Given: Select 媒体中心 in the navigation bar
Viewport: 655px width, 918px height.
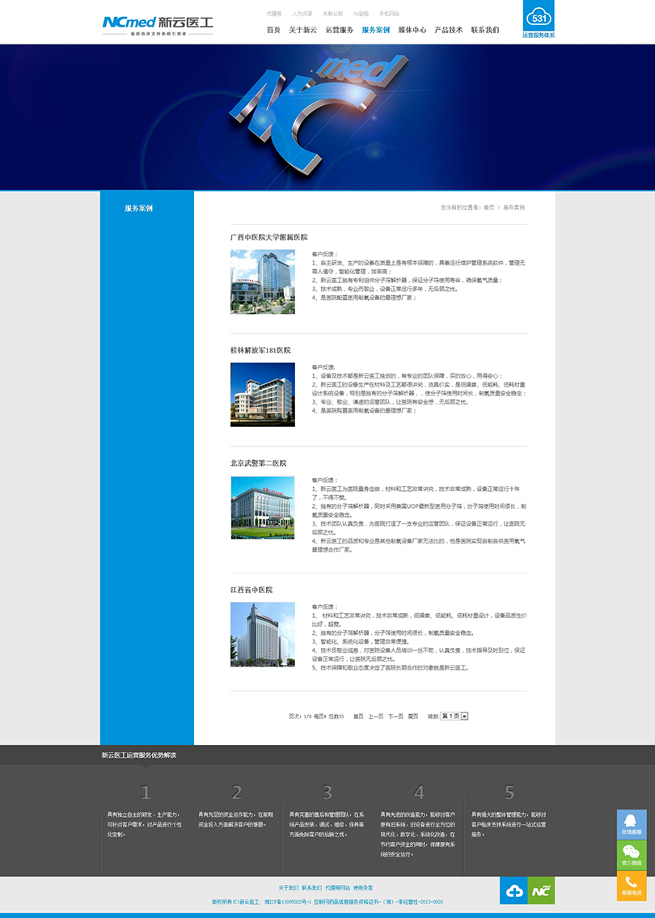Looking at the screenshot, I should pyautogui.click(x=412, y=30).
